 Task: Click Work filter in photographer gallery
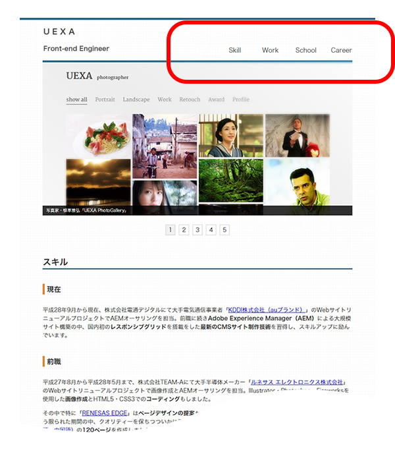coord(164,100)
